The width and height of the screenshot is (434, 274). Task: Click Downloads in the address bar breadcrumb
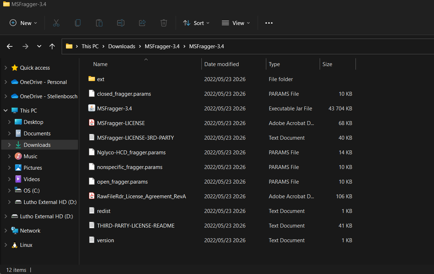pos(121,46)
